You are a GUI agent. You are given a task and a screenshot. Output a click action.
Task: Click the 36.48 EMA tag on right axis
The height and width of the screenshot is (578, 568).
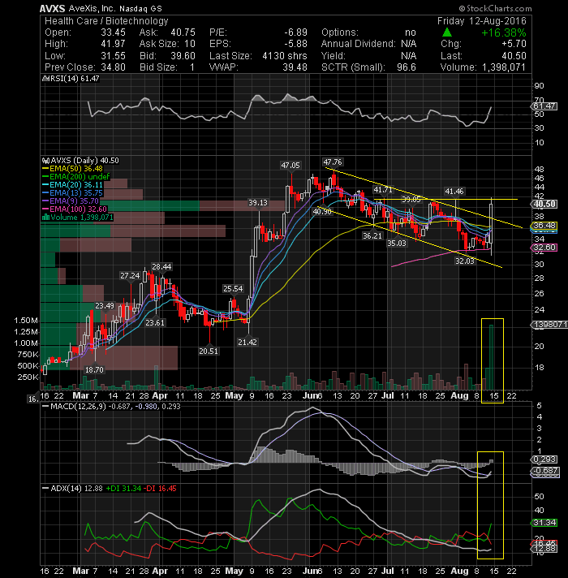click(x=544, y=225)
